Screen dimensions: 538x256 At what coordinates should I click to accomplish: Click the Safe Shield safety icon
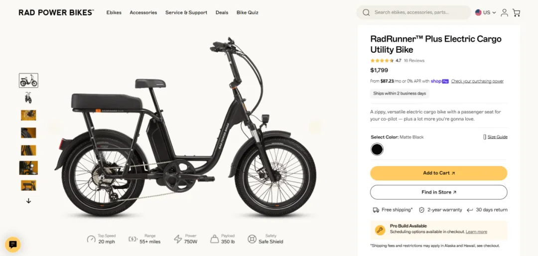coord(252,239)
